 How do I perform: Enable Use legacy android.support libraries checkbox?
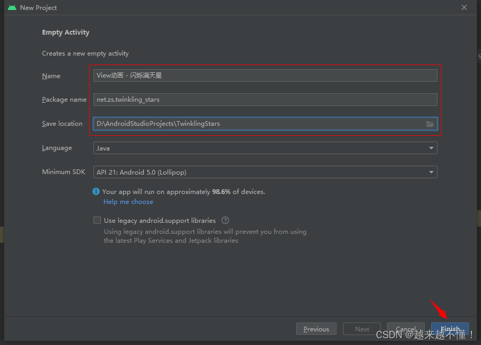click(x=97, y=220)
